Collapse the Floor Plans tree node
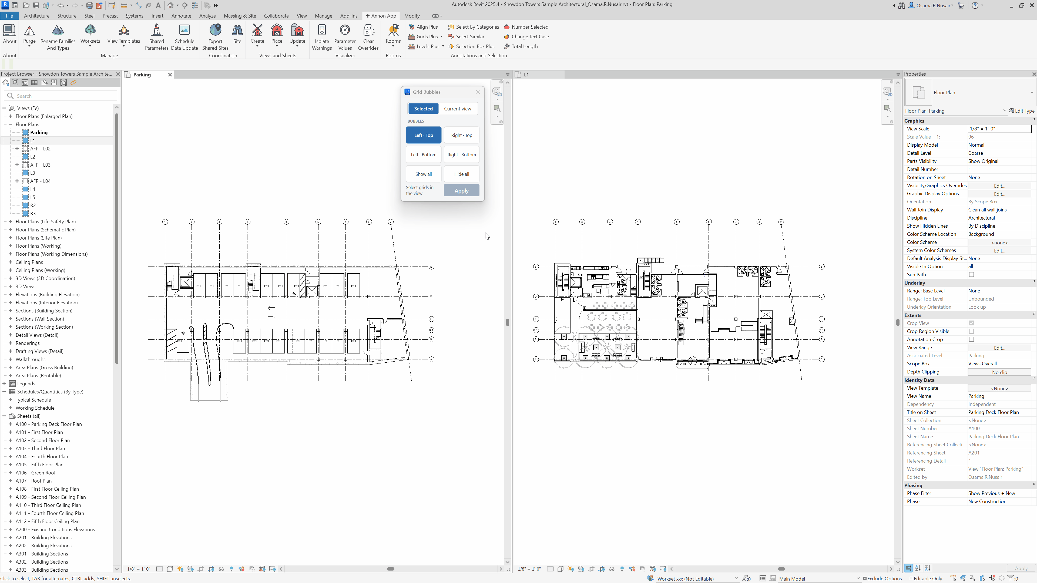 point(11,124)
